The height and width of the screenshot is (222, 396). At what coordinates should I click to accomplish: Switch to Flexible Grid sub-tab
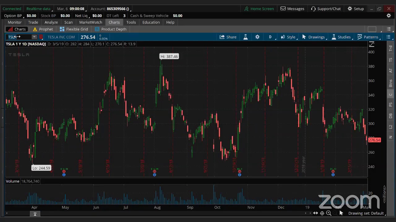tap(74, 29)
